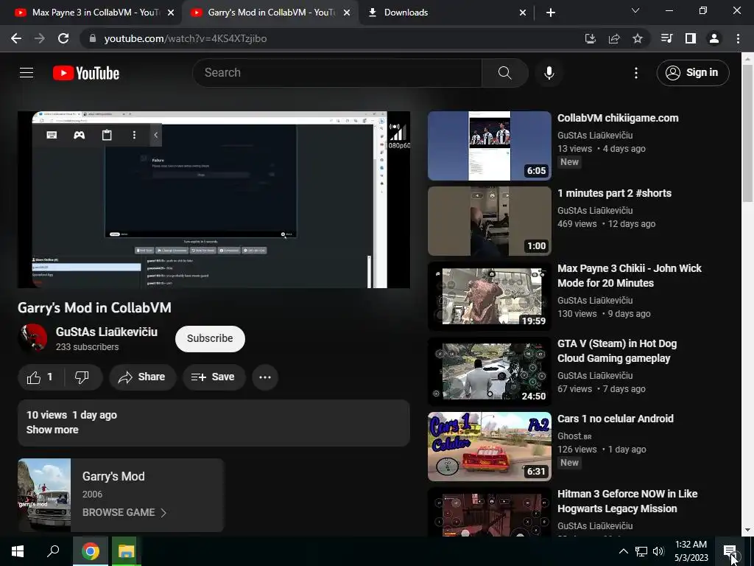Open the YouTube hamburger guide menu
Viewport: 754px width, 566px height.
pos(27,73)
